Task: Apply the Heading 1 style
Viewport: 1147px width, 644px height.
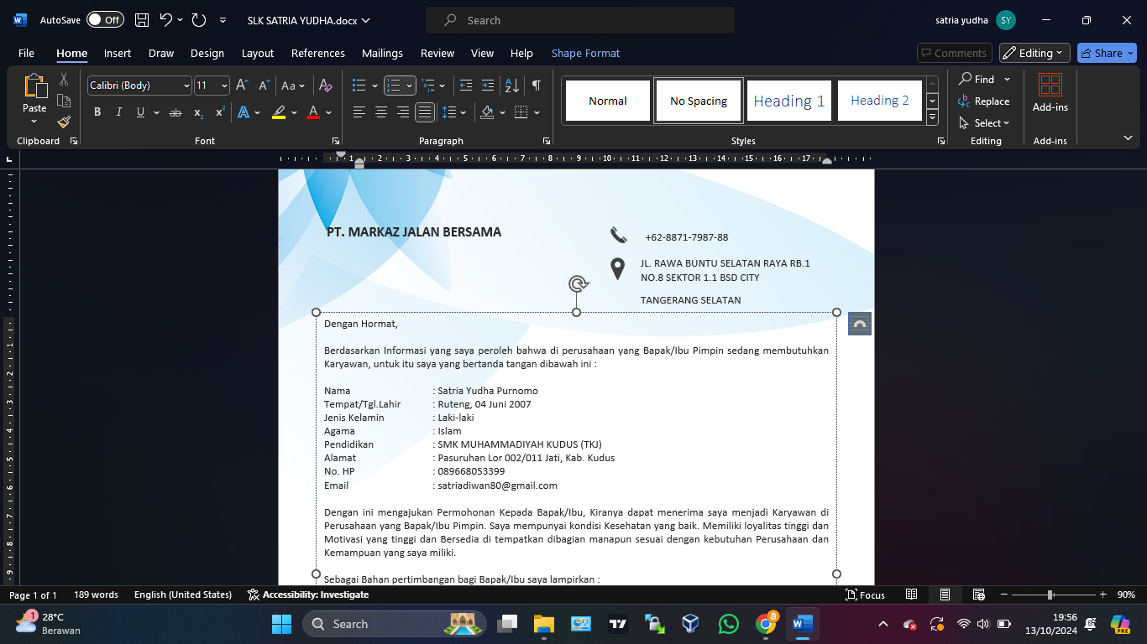Action: [x=789, y=101]
